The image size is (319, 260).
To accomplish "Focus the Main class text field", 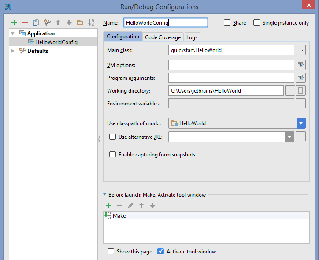I will [231, 50].
